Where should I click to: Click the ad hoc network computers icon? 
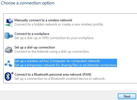click(x=9, y=63)
